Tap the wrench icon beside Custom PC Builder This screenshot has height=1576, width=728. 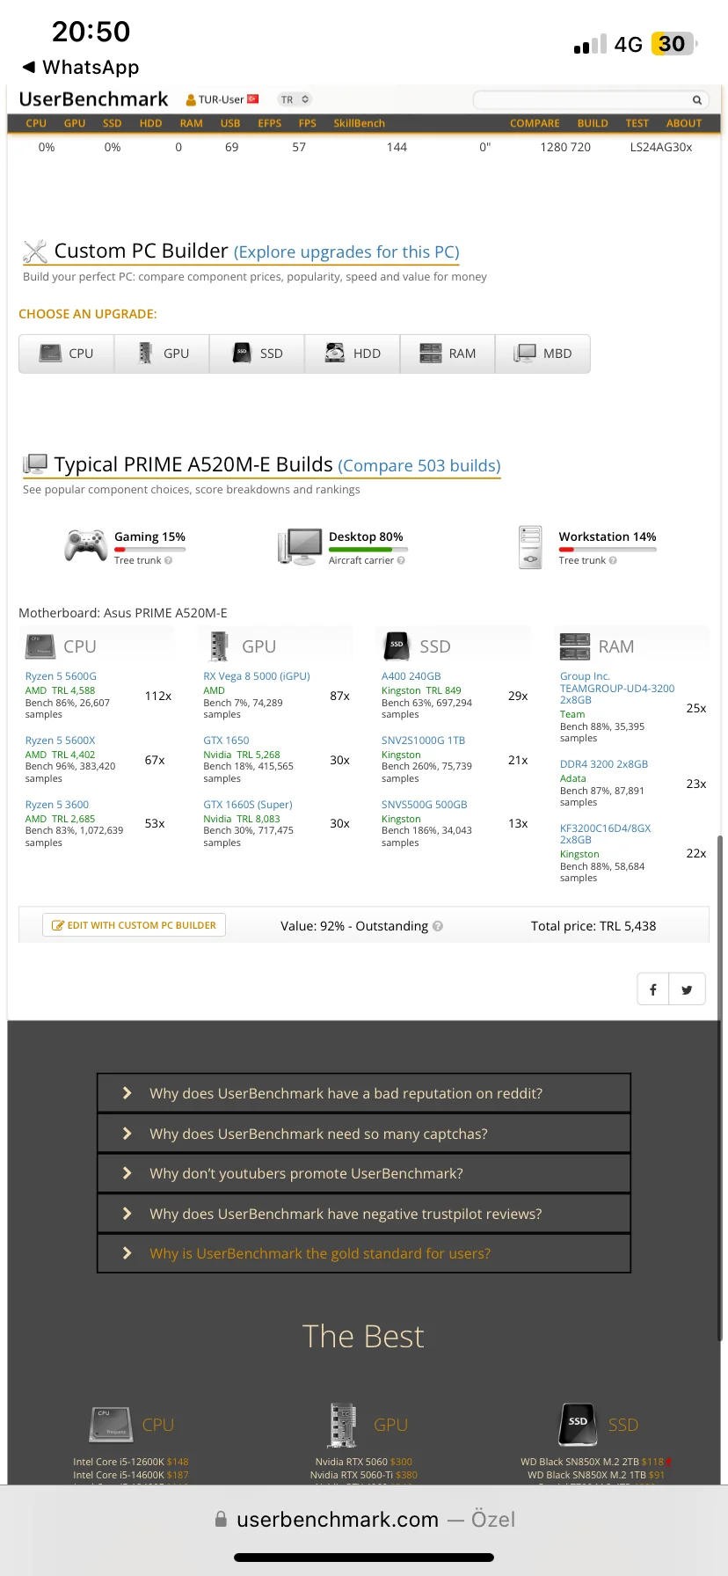pyautogui.click(x=35, y=252)
